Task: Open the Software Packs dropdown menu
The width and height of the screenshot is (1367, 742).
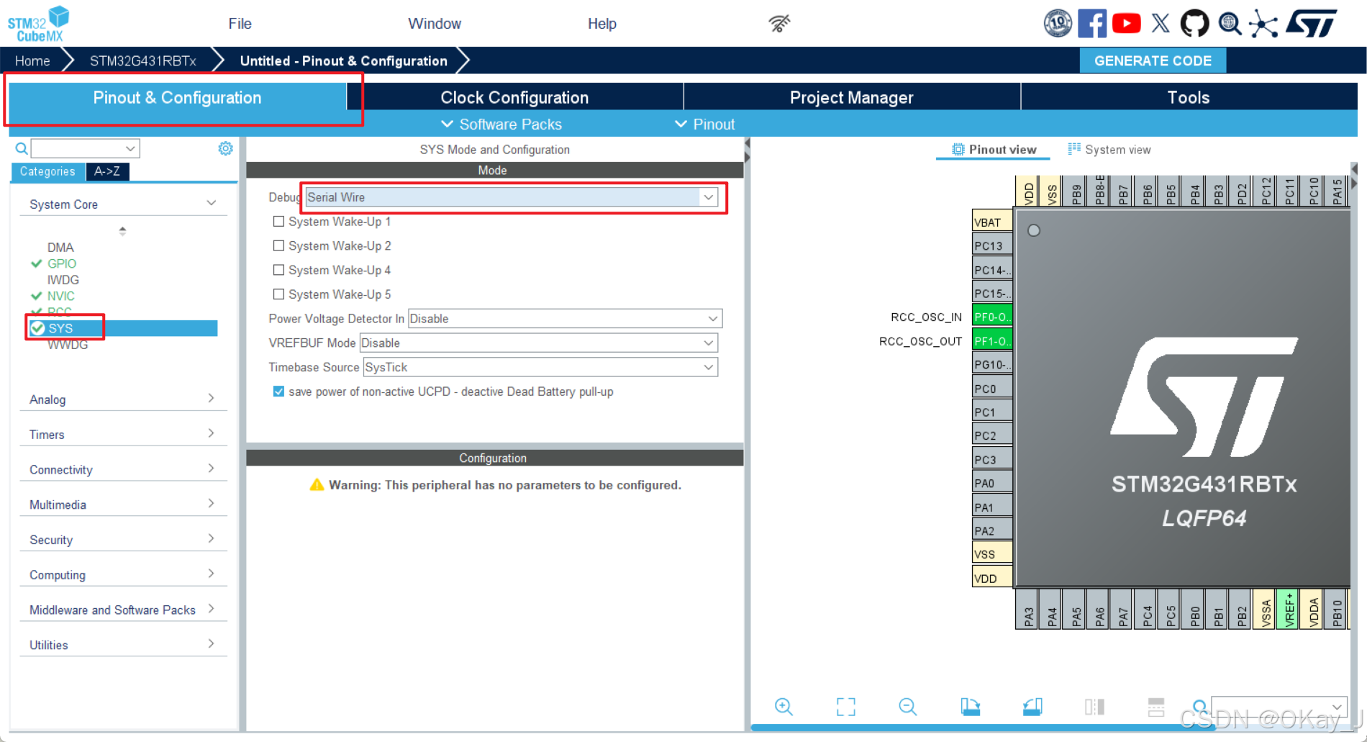Action: pos(501,124)
